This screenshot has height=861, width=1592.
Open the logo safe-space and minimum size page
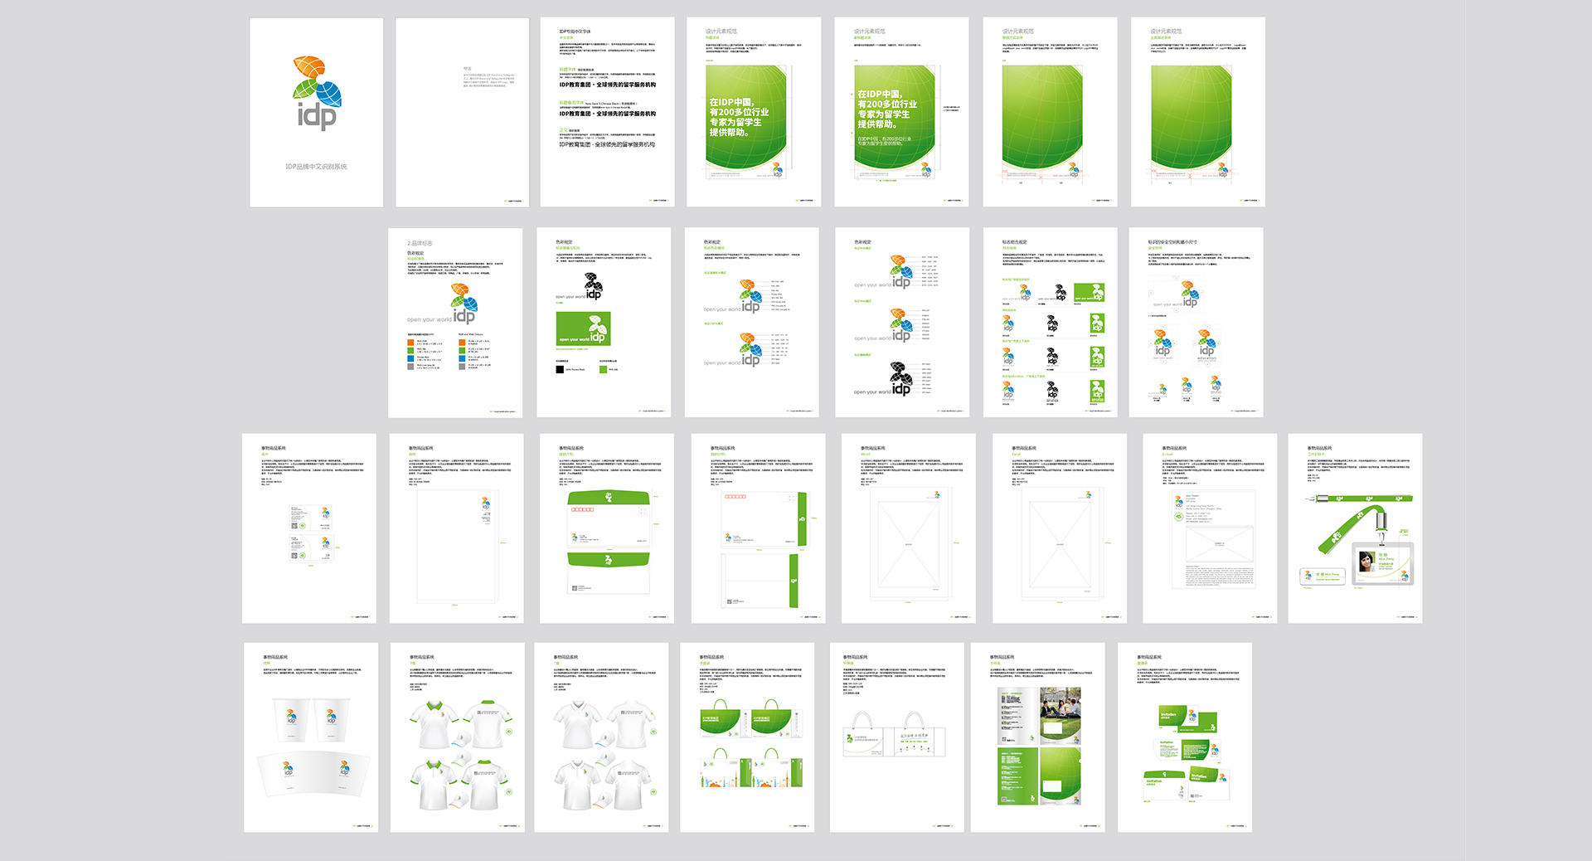pos(1196,323)
